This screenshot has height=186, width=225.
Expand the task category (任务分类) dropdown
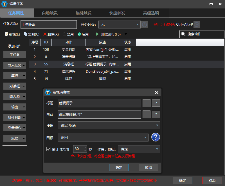(120, 25)
